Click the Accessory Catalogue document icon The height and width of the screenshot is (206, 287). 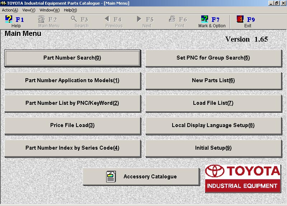click(x=111, y=177)
